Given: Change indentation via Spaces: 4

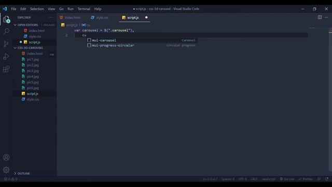Looking at the screenshot, I should [228, 179].
